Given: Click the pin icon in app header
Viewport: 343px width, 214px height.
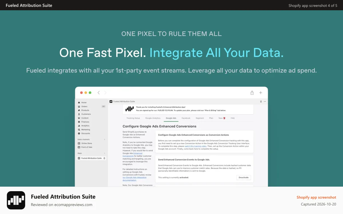Looking at the screenshot, I should click(x=261, y=102).
